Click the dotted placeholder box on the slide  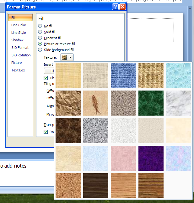(x=151, y=30)
